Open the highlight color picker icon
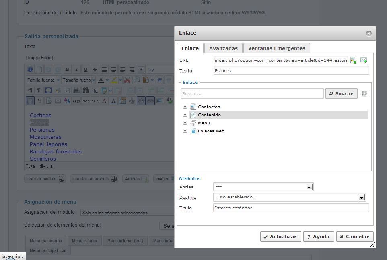Screen dimensions: 387x260 coord(114,80)
